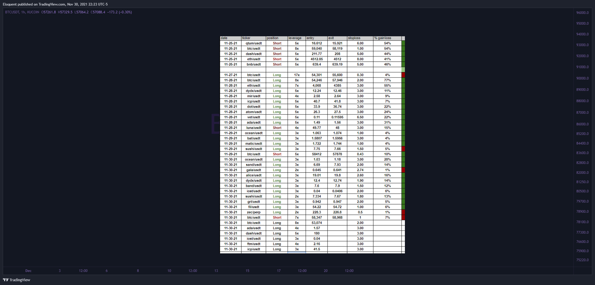Select the vet/usdt ticker cell
The image size is (595, 285).
pyautogui.click(x=253, y=117)
